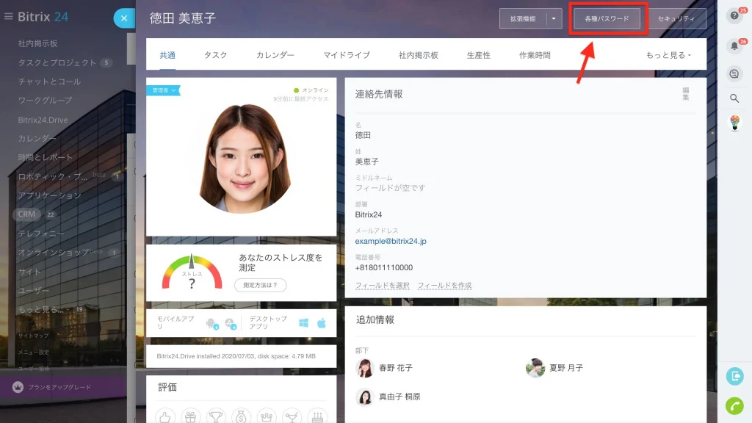The image size is (752, 423).
Task: Close the profile slider with the X button
Action: (123, 18)
